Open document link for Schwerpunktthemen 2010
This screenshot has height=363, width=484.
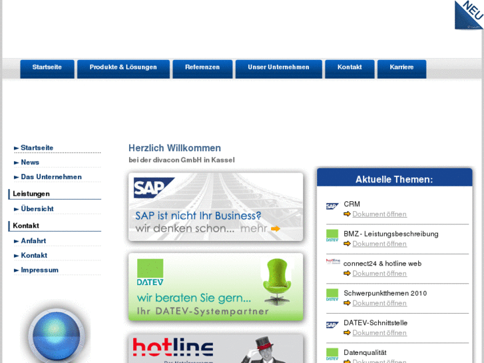pyautogui.click(x=379, y=303)
